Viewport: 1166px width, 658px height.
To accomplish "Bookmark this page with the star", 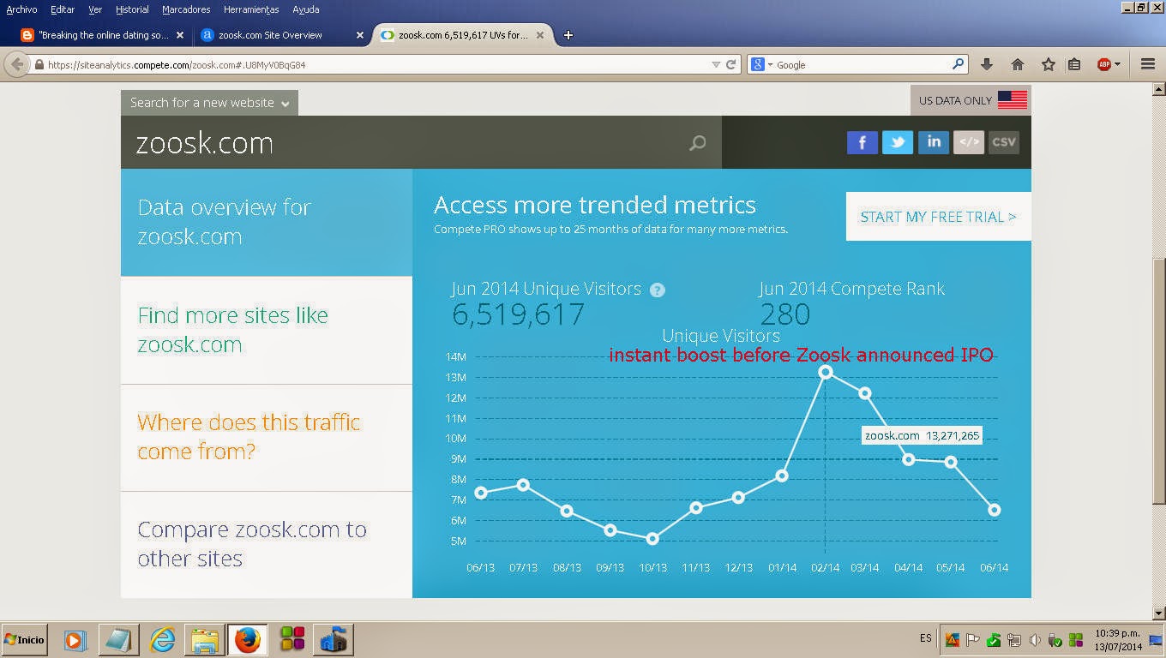I will [1048, 64].
